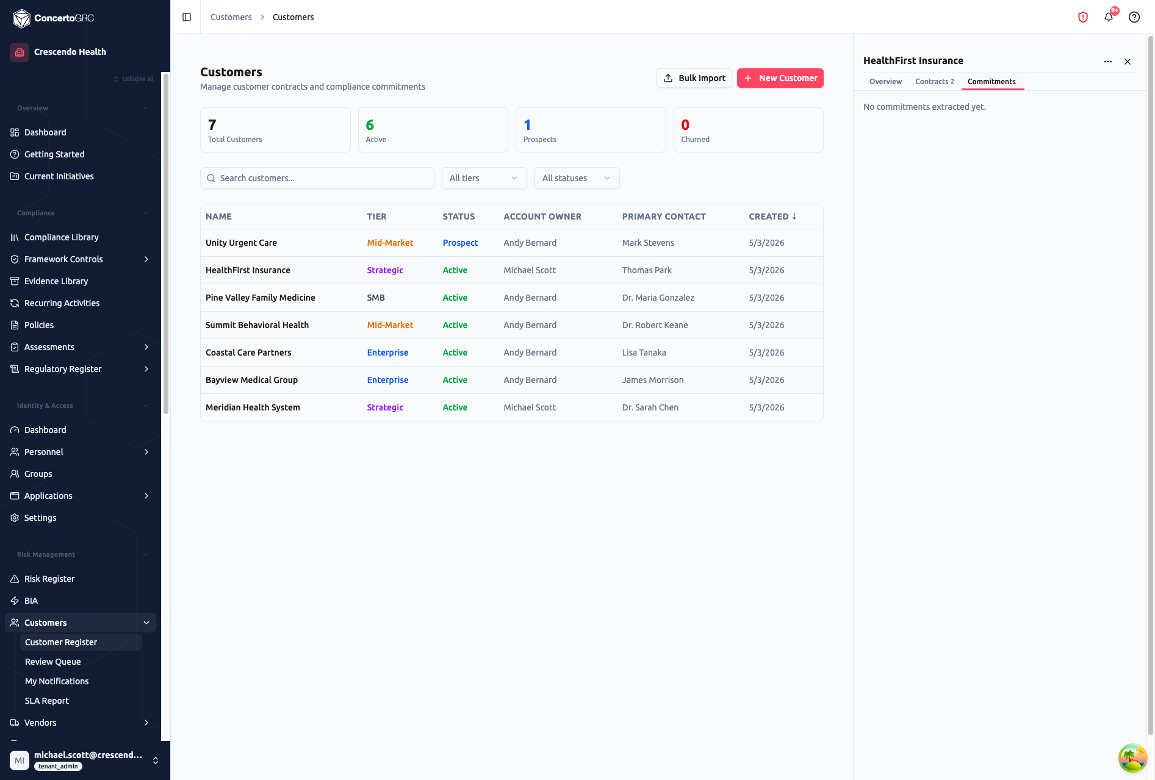Click the Crescendo Health tenant icon
1155x780 pixels.
(x=20, y=52)
